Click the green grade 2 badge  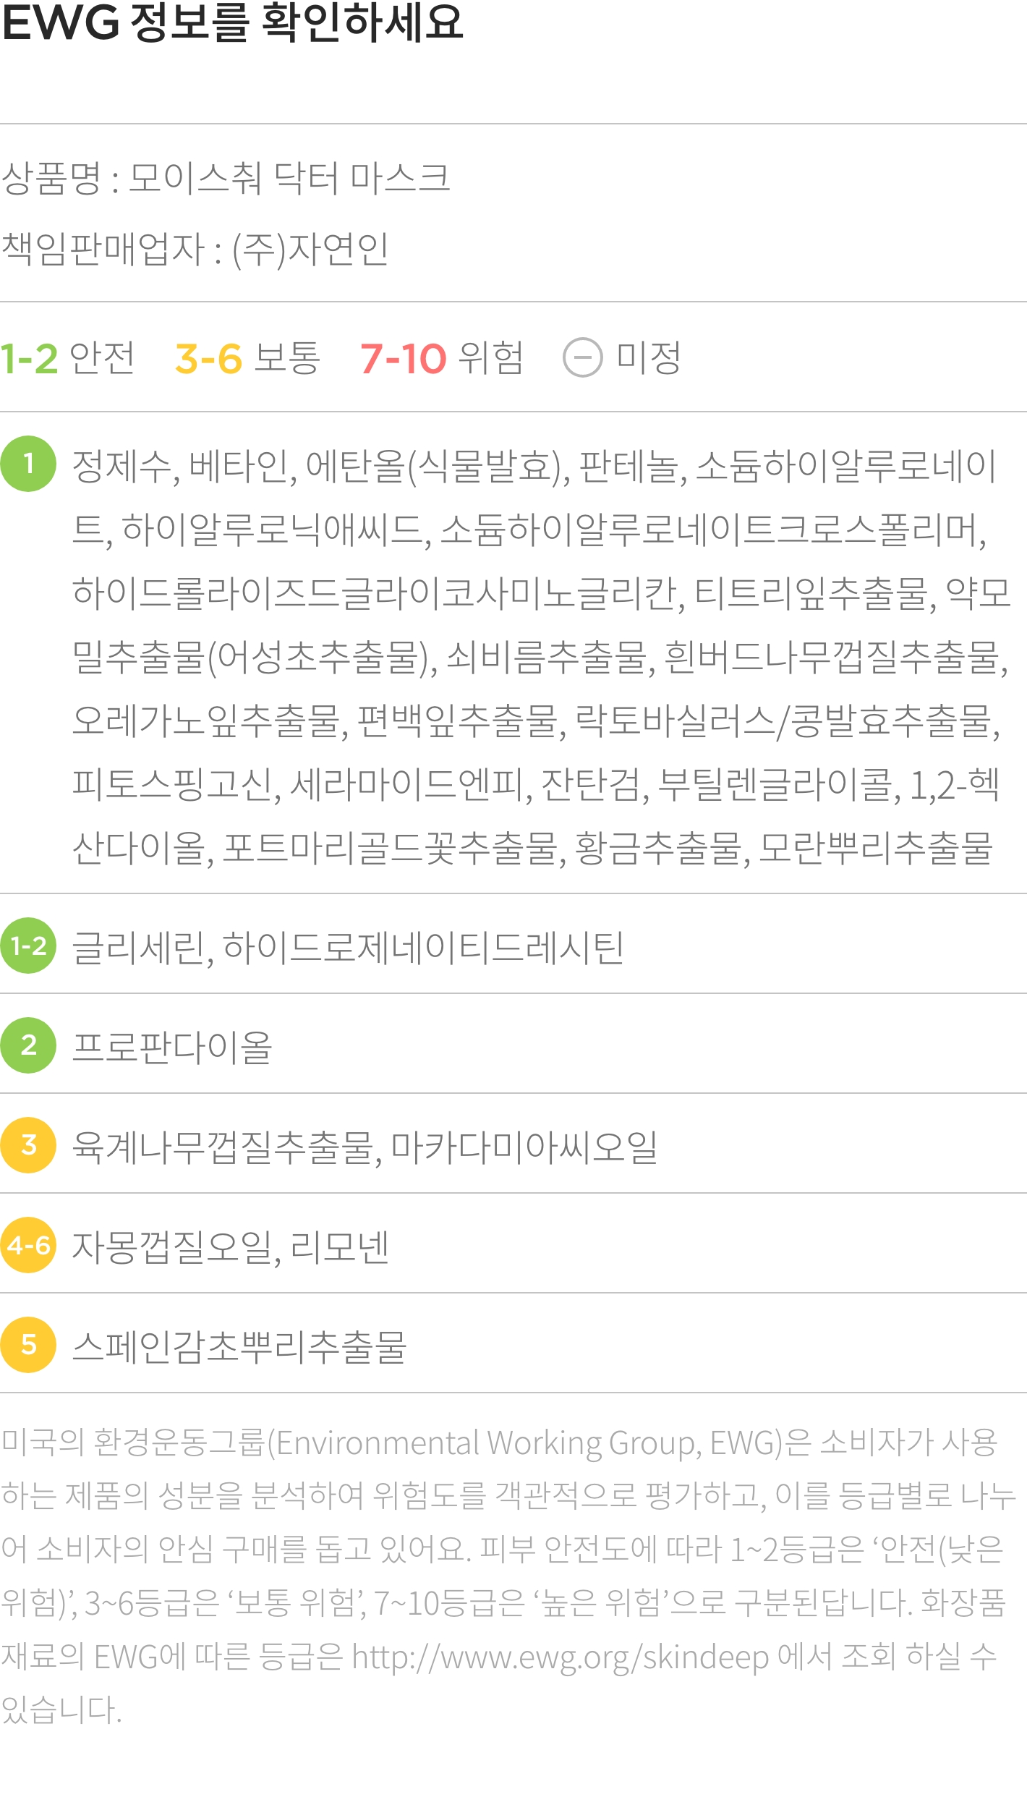(28, 1045)
